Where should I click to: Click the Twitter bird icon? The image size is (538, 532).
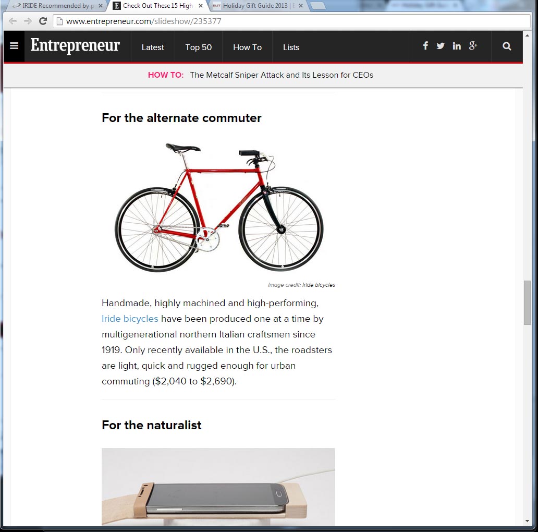tap(441, 46)
